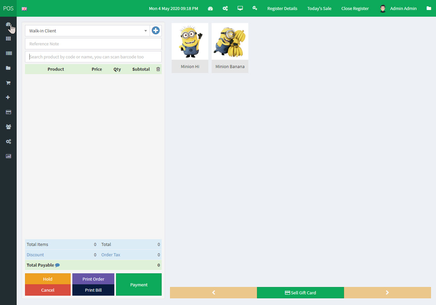The image size is (436, 305).
Task: Open the settings gears icon in sidebar
Action: [x=8, y=141]
